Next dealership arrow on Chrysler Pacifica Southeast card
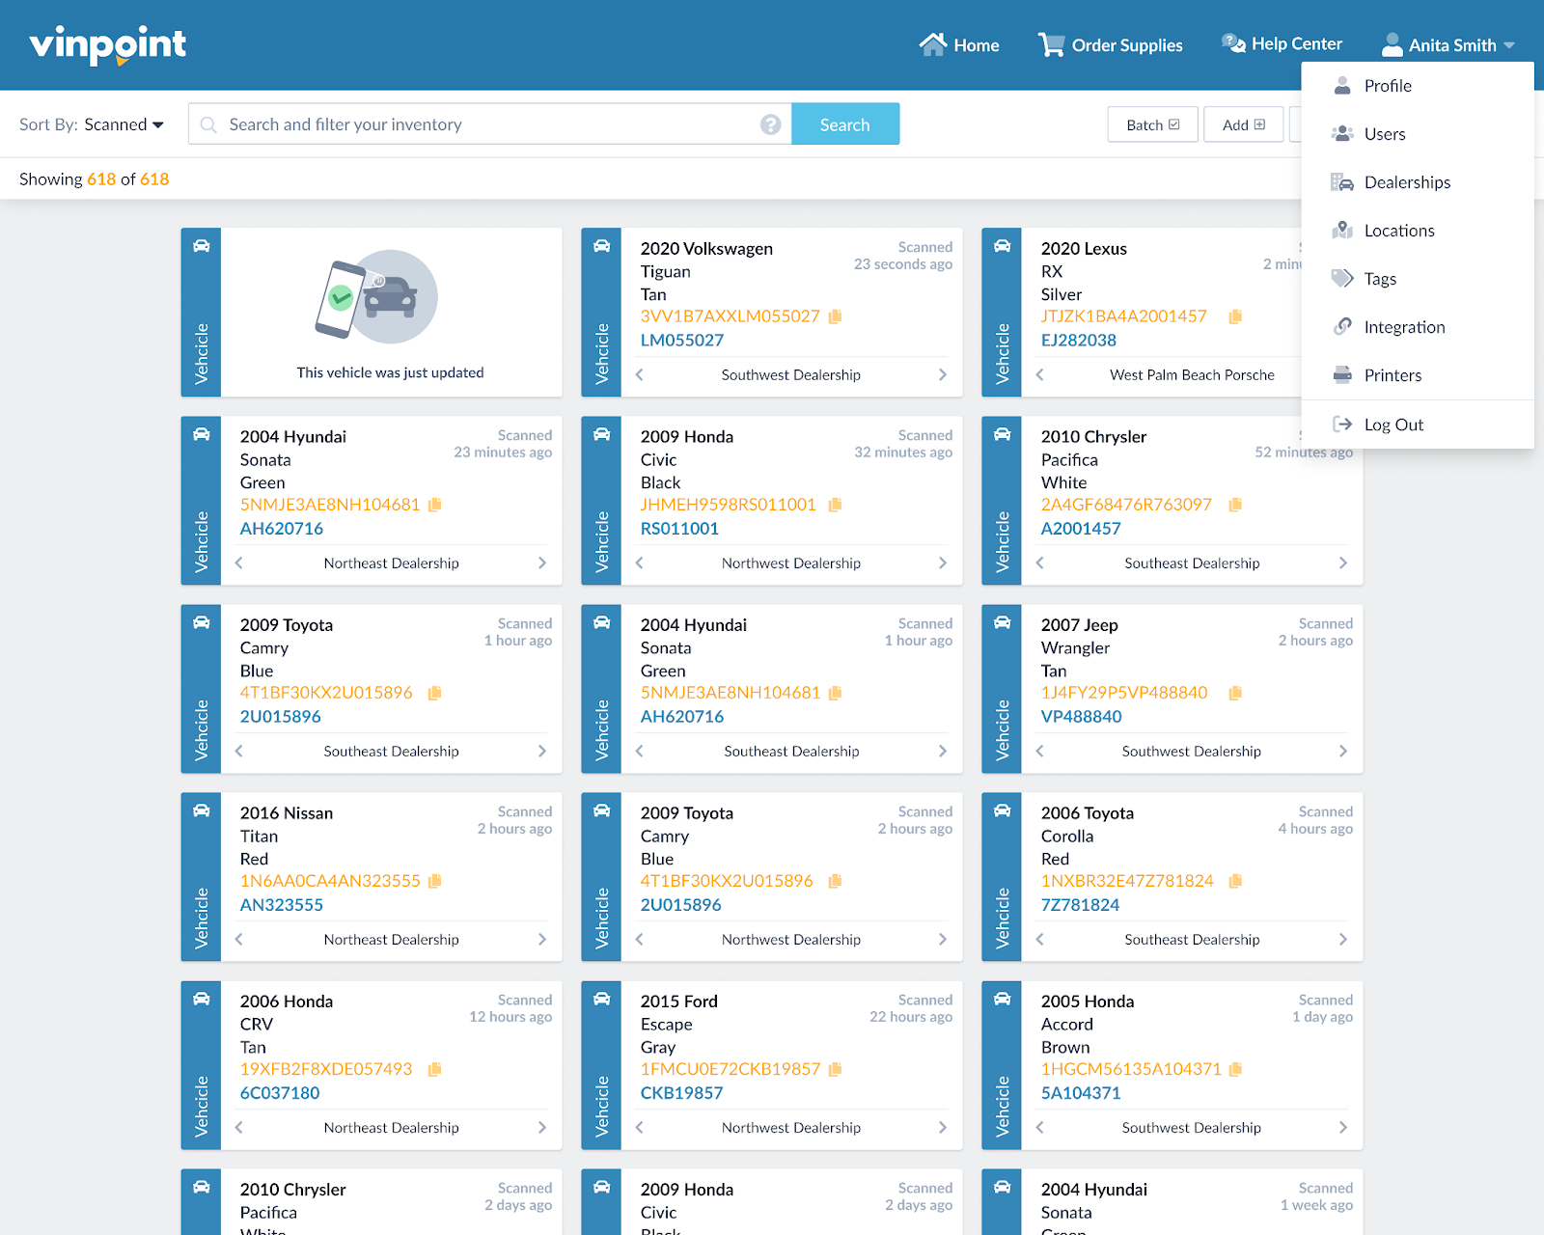 1343,563
